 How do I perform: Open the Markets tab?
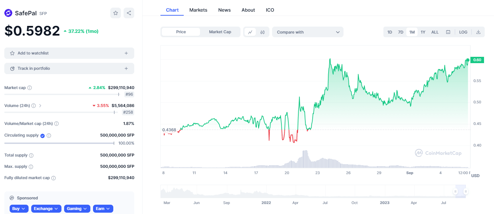tap(198, 10)
